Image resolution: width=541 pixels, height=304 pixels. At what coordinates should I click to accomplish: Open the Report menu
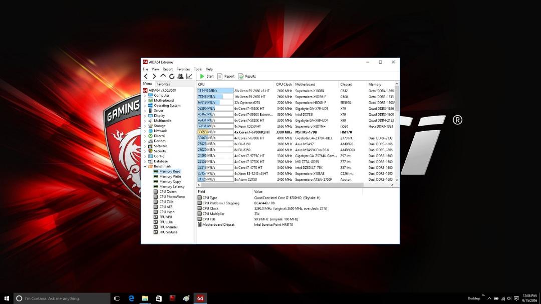point(168,69)
